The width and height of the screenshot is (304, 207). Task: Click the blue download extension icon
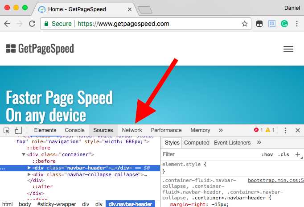[272, 24]
